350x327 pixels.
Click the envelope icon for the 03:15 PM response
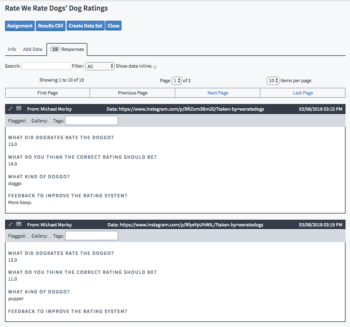click(19, 108)
